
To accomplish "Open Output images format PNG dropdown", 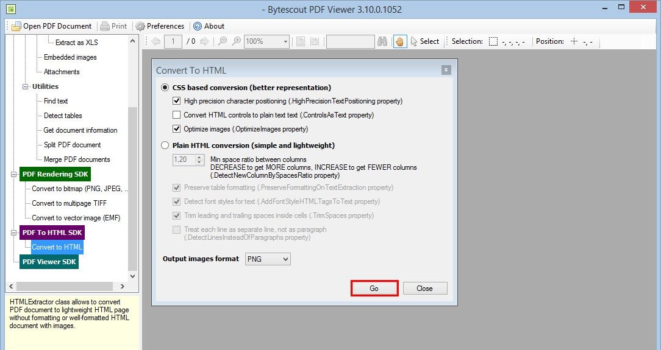I will (268, 259).
